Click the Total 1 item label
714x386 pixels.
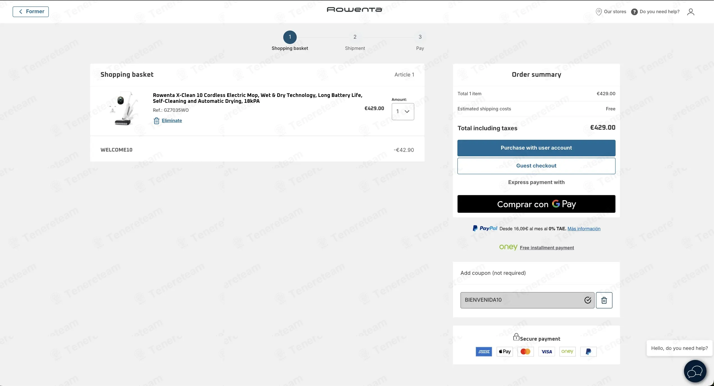click(469, 94)
